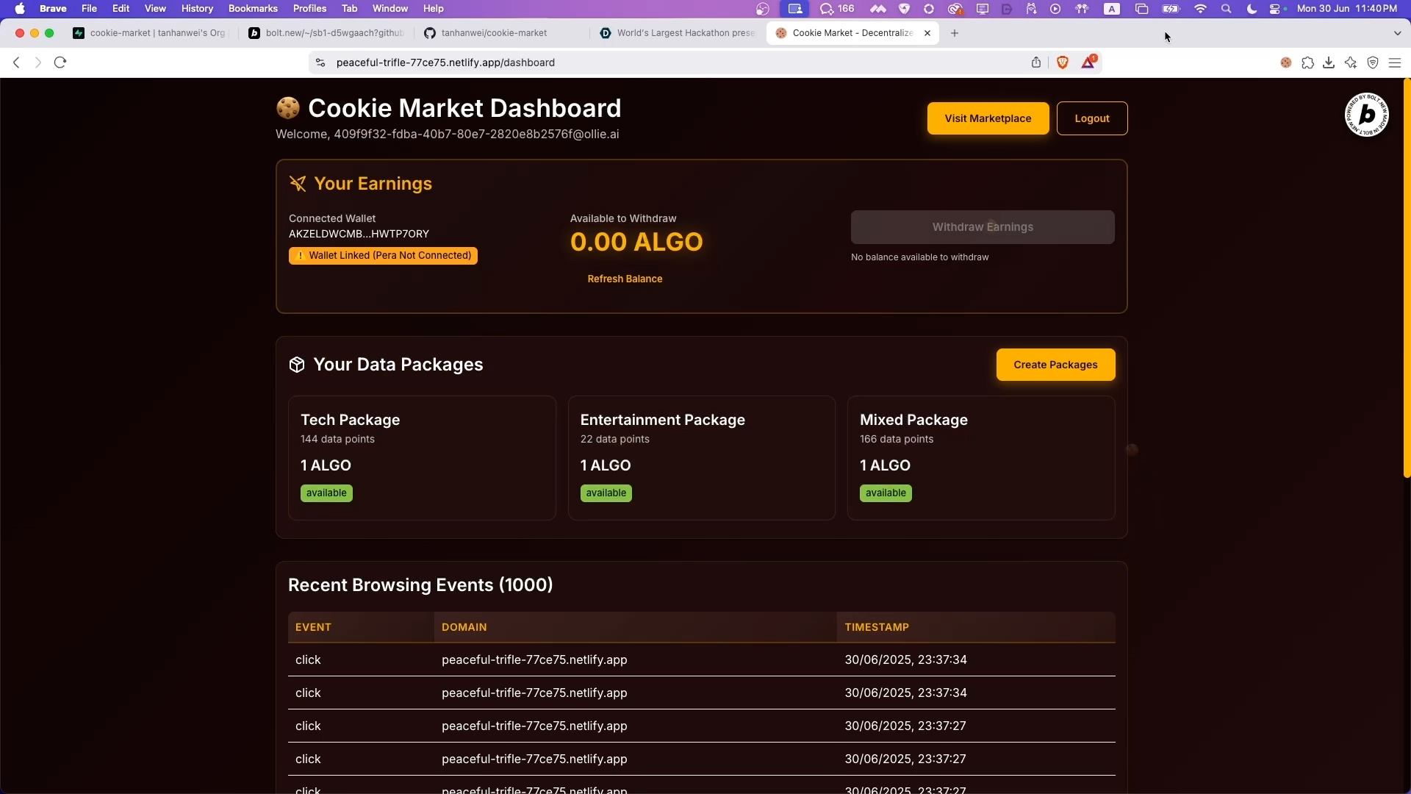1411x794 pixels.
Task: Open the Bookmarks menu
Action: pos(253,9)
